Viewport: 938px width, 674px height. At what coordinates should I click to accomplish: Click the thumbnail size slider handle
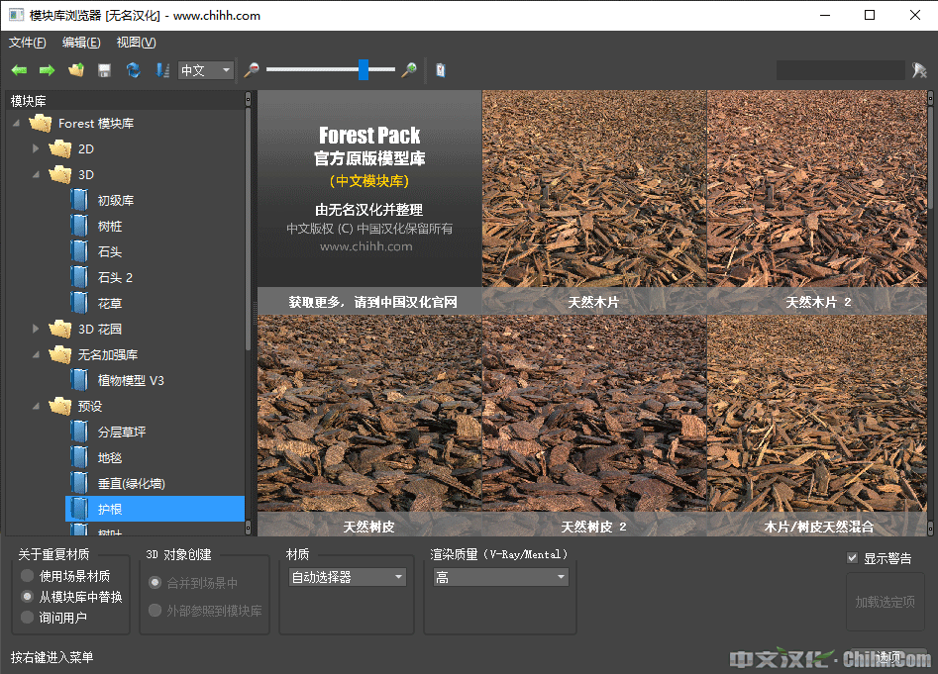[364, 69]
